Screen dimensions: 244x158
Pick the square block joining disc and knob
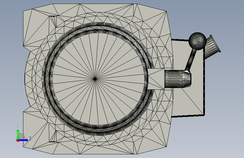point(156,79)
